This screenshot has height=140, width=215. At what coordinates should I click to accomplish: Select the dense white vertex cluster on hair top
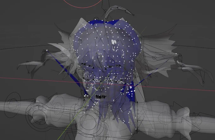[x=114, y=42]
